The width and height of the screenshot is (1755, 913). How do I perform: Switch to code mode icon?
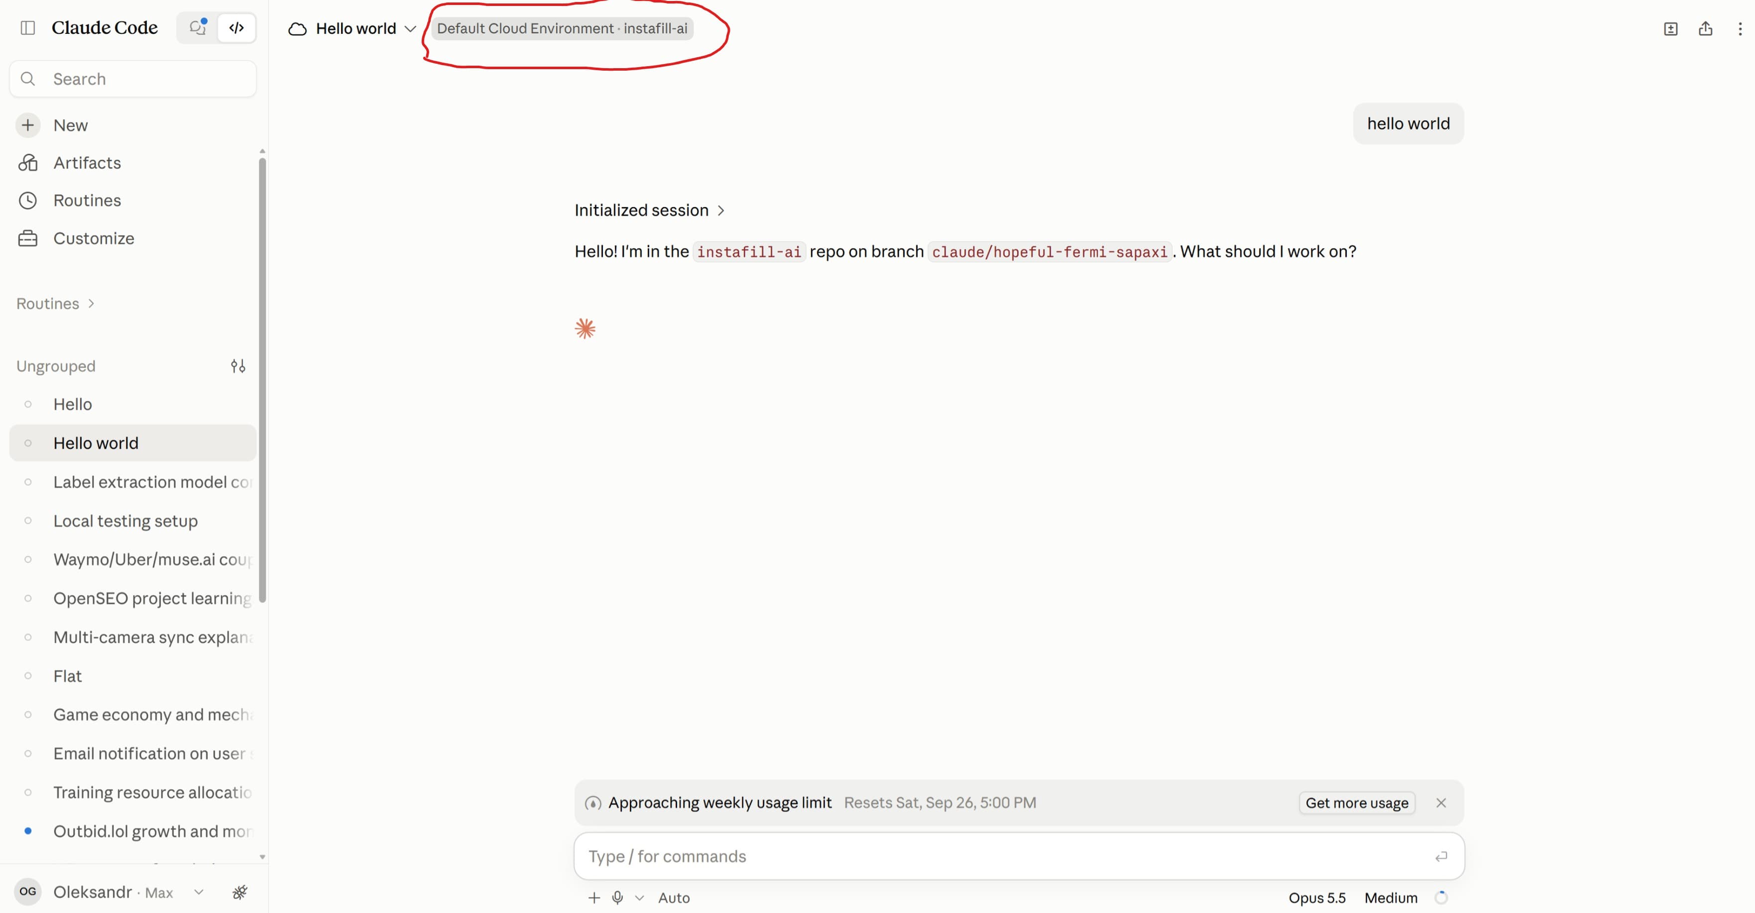pos(236,28)
